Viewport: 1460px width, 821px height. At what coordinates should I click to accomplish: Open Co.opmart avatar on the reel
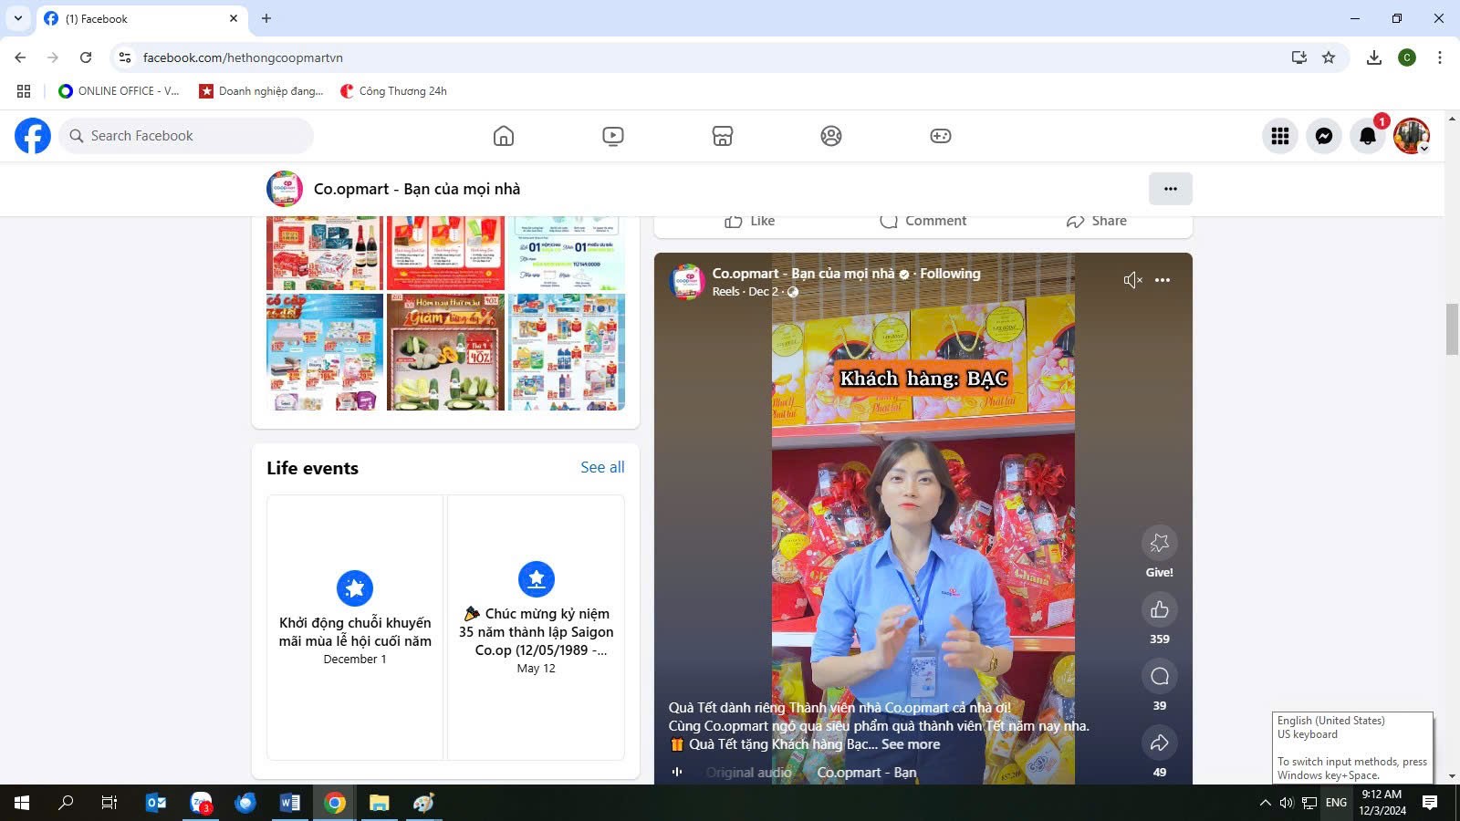[x=687, y=282]
